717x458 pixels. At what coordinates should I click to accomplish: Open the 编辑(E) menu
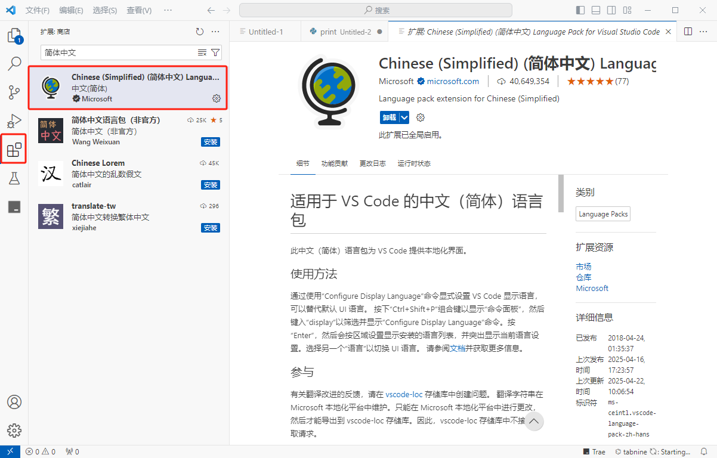(x=71, y=10)
